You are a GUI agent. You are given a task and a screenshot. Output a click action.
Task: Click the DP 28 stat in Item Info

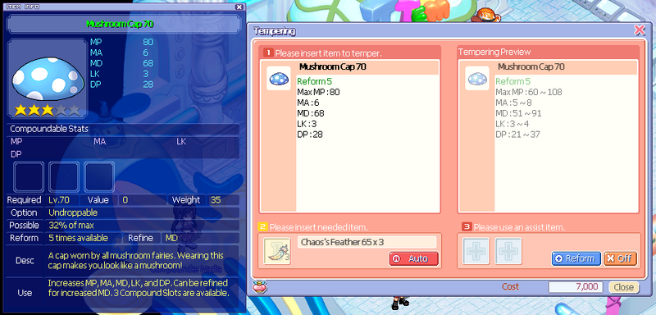tap(121, 84)
